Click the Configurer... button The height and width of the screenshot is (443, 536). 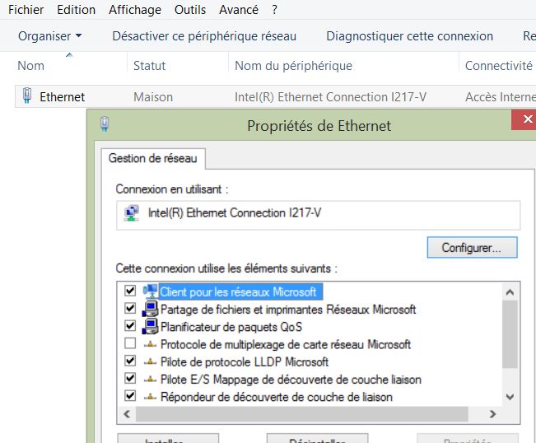click(x=472, y=248)
